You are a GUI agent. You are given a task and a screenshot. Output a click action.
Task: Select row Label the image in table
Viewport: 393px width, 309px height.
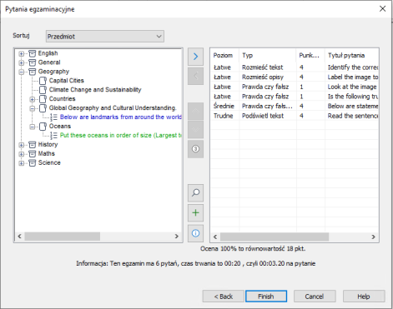point(295,77)
